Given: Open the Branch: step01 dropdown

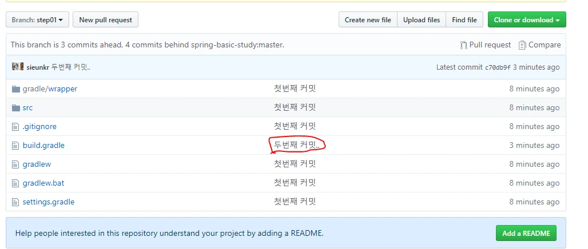Looking at the screenshot, I should click(38, 20).
